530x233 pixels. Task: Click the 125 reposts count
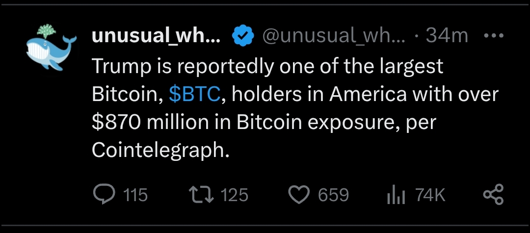point(234,195)
